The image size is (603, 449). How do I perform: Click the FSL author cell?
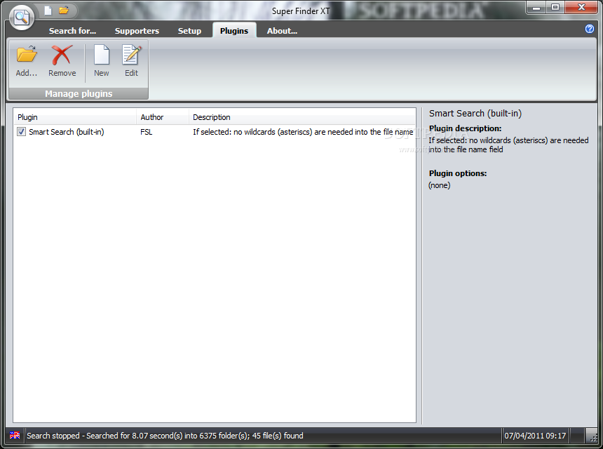(x=147, y=132)
